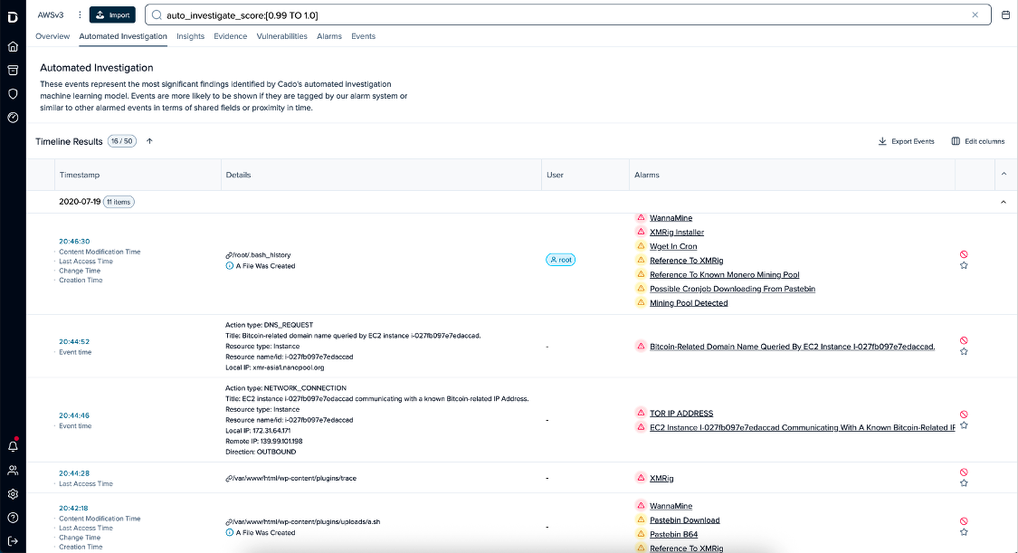
Task: Open the Alarms tab
Action: coord(328,36)
